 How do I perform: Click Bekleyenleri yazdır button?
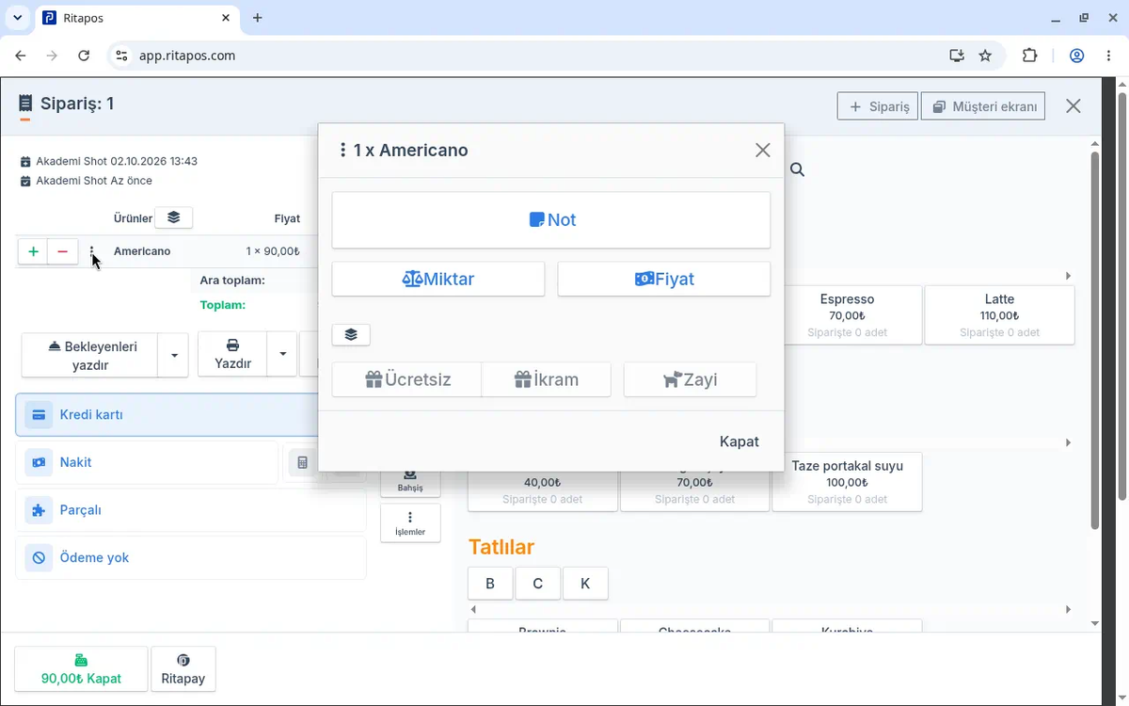(x=89, y=355)
